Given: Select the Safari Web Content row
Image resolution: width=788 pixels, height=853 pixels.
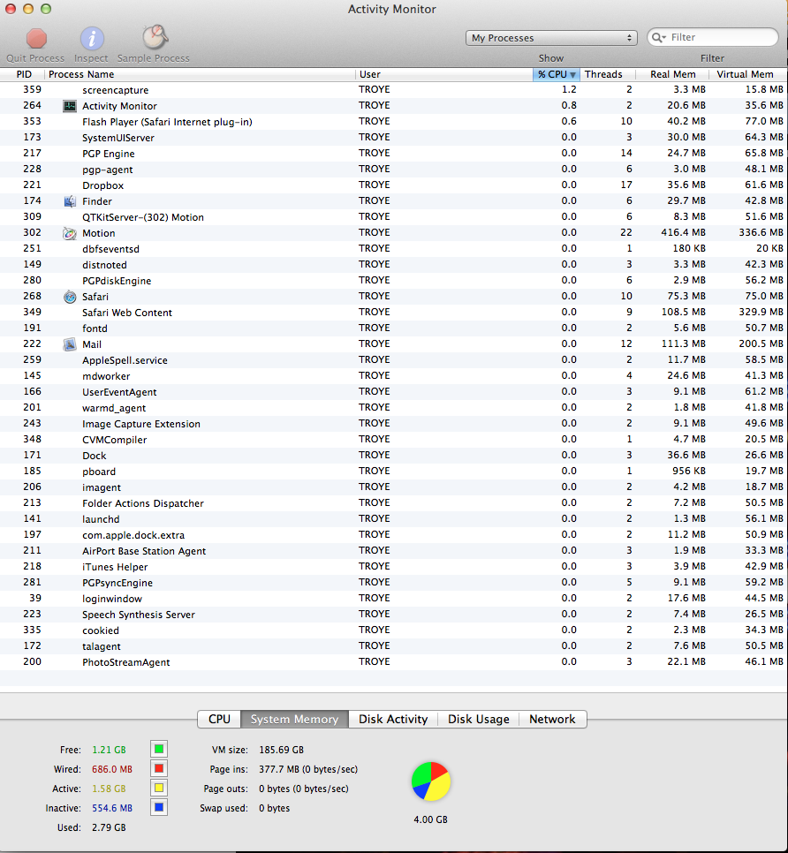Looking at the screenshot, I should [394, 313].
